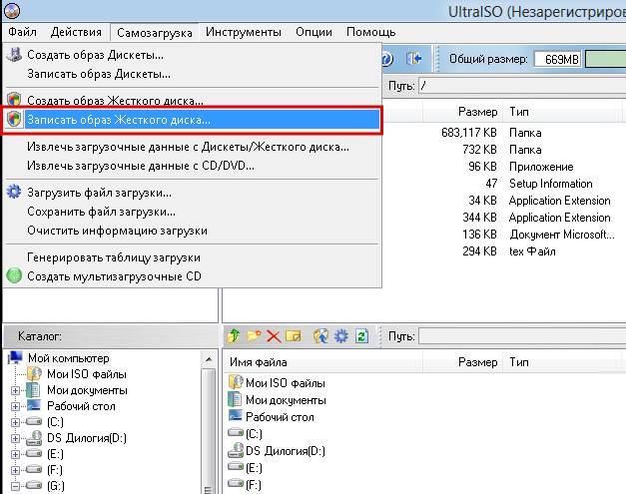Click the hand-and-page icon left of the gear
The width and height of the screenshot is (626, 494).
tap(320, 336)
